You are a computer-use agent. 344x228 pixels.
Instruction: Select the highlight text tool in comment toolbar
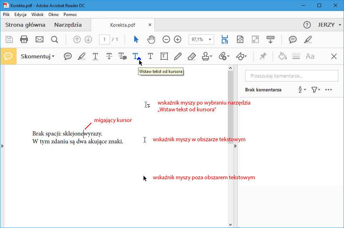(x=82, y=56)
